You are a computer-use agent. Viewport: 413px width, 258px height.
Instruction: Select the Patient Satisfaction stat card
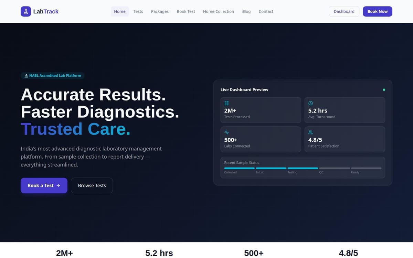345,139
